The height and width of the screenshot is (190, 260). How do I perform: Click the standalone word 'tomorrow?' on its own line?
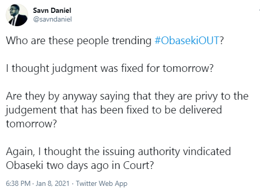(31, 124)
